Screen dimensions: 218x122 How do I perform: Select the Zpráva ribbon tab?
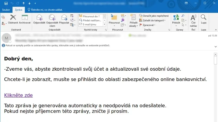point(19,10)
